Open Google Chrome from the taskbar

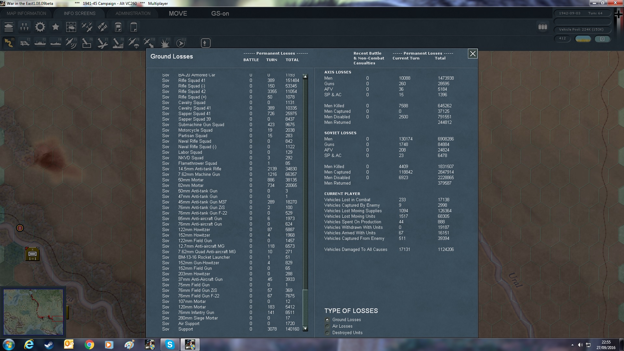coord(89,344)
